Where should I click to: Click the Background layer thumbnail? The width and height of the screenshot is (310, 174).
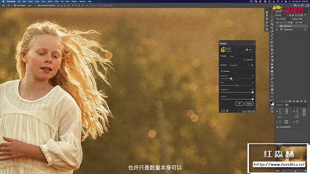281,30
